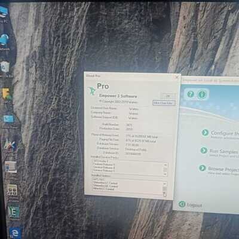Image resolution: width=239 pixels, height=239 pixels.
Task: Click the Browse Projects arrow icon
Action: (x=203, y=168)
